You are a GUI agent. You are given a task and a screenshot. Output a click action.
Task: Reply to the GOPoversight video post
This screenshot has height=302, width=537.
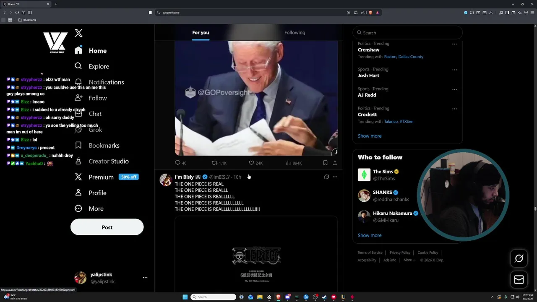click(x=180, y=163)
